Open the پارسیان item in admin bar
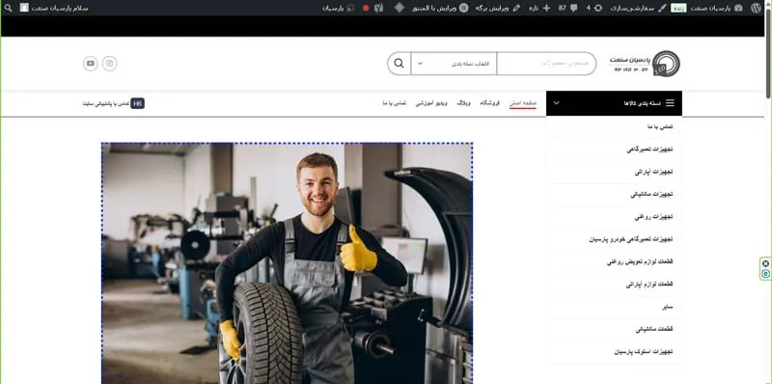 (x=339, y=8)
